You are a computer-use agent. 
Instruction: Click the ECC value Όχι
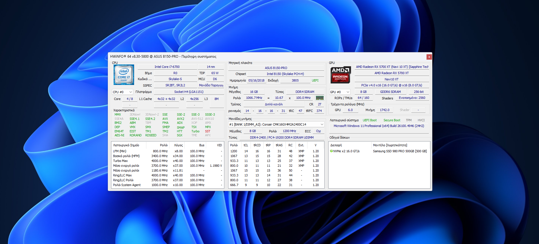point(318,131)
